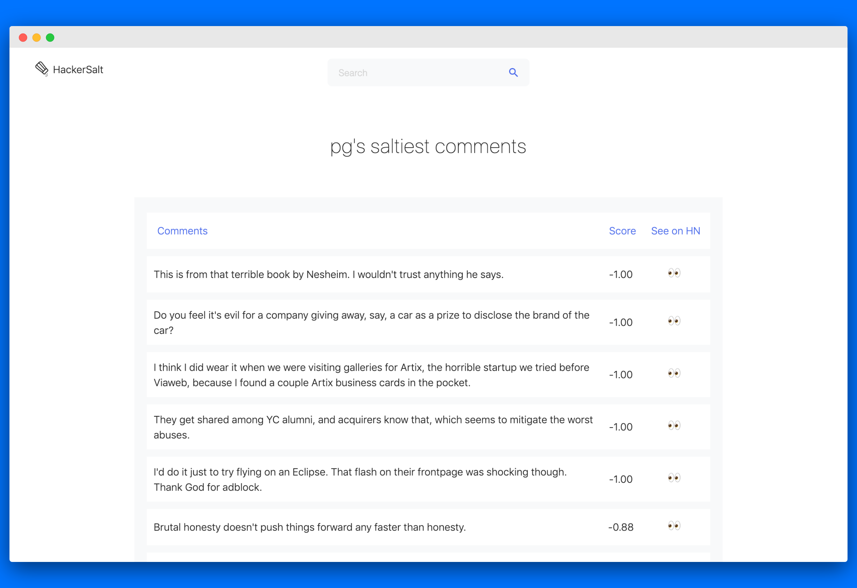
Task: Sort by clicking the Score column header
Action: (x=622, y=231)
